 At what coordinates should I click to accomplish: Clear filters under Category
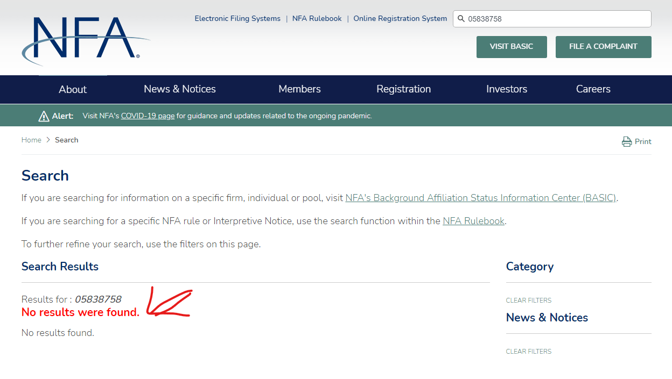click(529, 301)
